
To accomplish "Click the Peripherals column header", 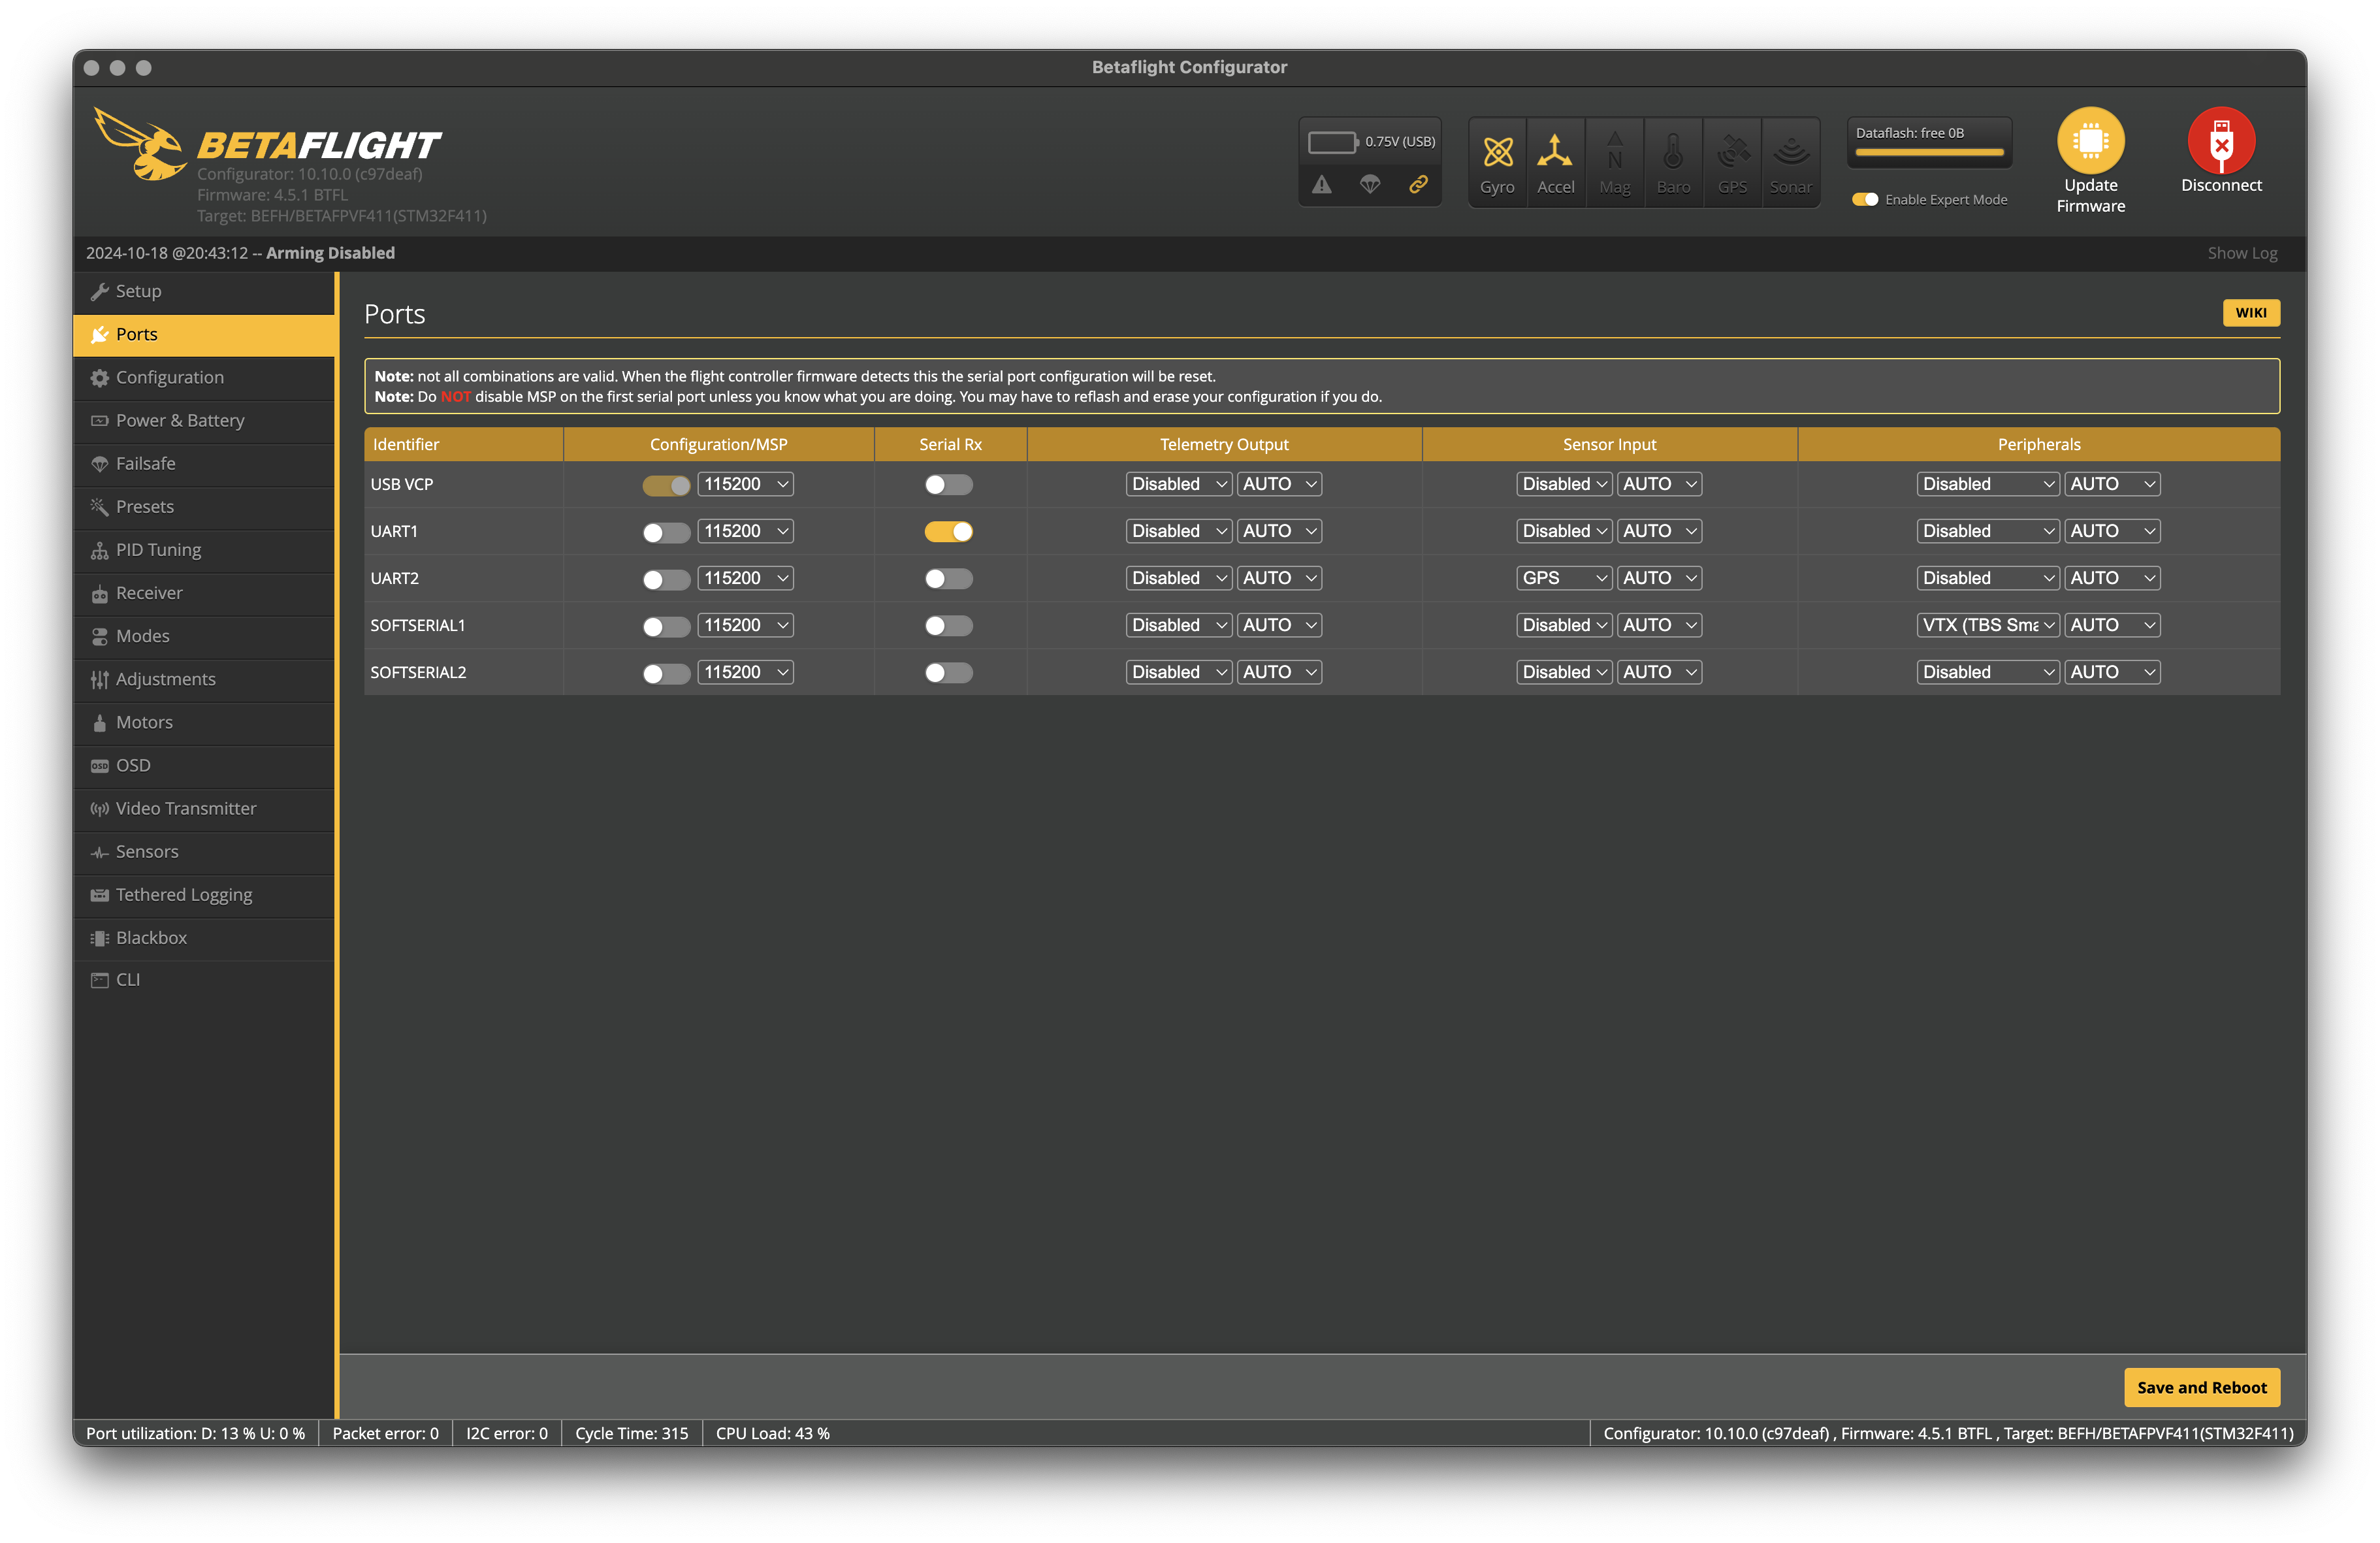I will [x=2038, y=444].
